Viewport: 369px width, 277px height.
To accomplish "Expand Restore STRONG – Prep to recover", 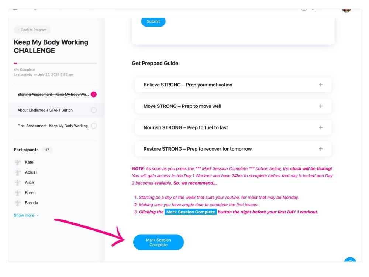I will pyautogui.click(x=233, y=149).
